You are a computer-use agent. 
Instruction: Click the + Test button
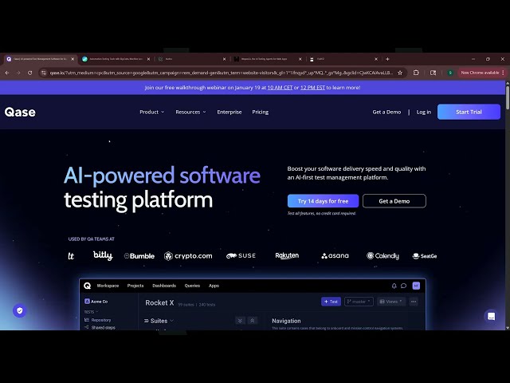click(x=331, y=302)
